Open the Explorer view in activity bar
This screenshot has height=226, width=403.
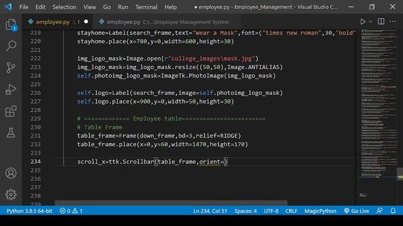coord(11,24)
